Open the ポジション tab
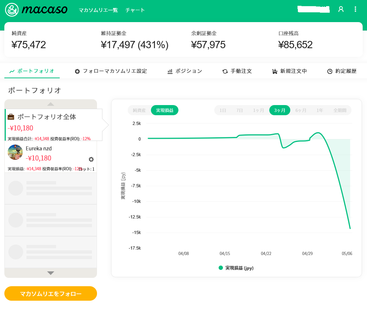Viewport: 367px width, 317px height. click(x=185, y=71)
